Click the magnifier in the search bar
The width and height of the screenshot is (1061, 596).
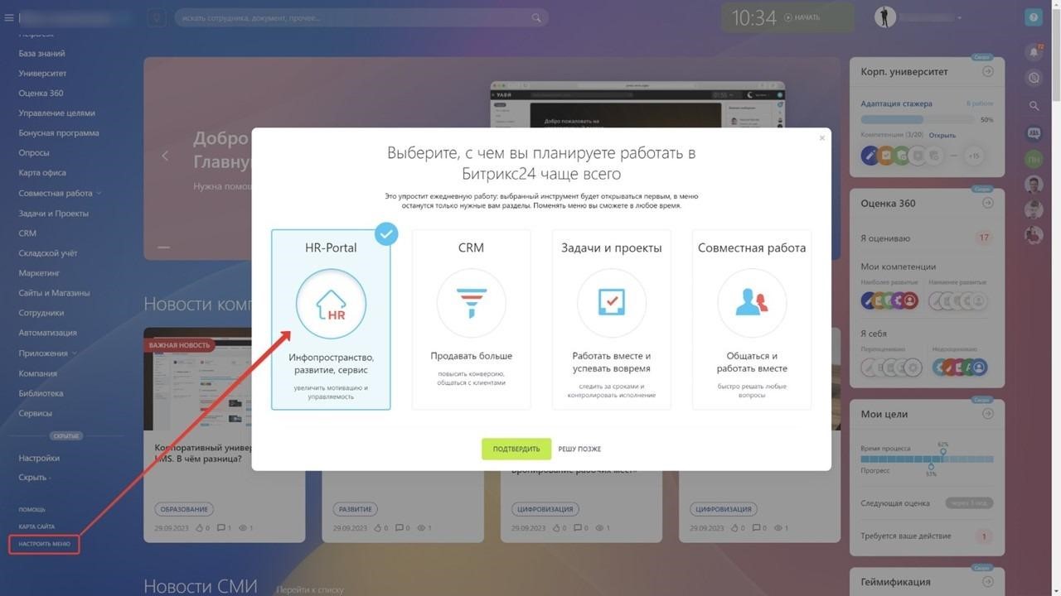(536, 17)
